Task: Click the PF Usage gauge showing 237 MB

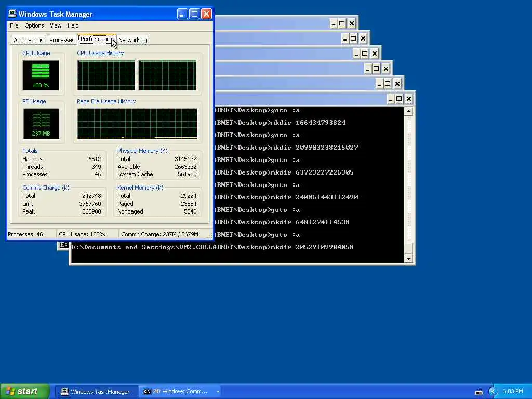Action: pos(41,124)
